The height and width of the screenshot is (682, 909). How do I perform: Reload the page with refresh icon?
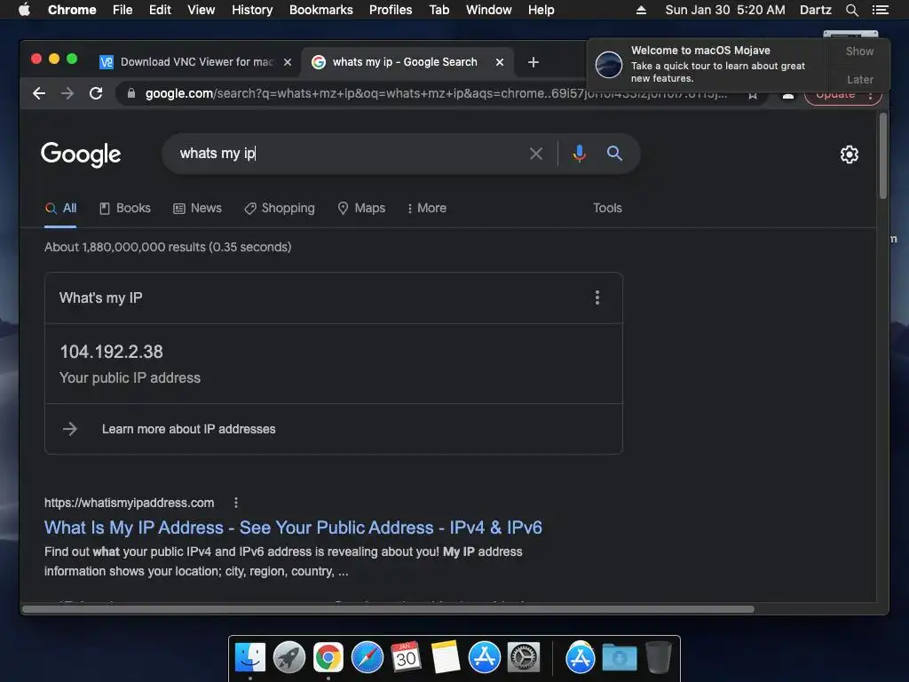point(96,93)
